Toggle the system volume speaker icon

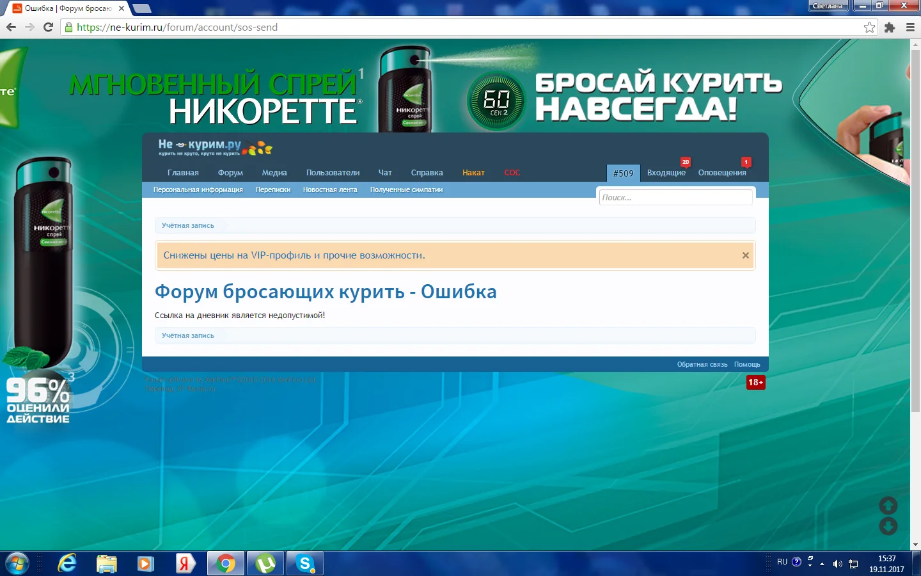[x=837, y=564]
